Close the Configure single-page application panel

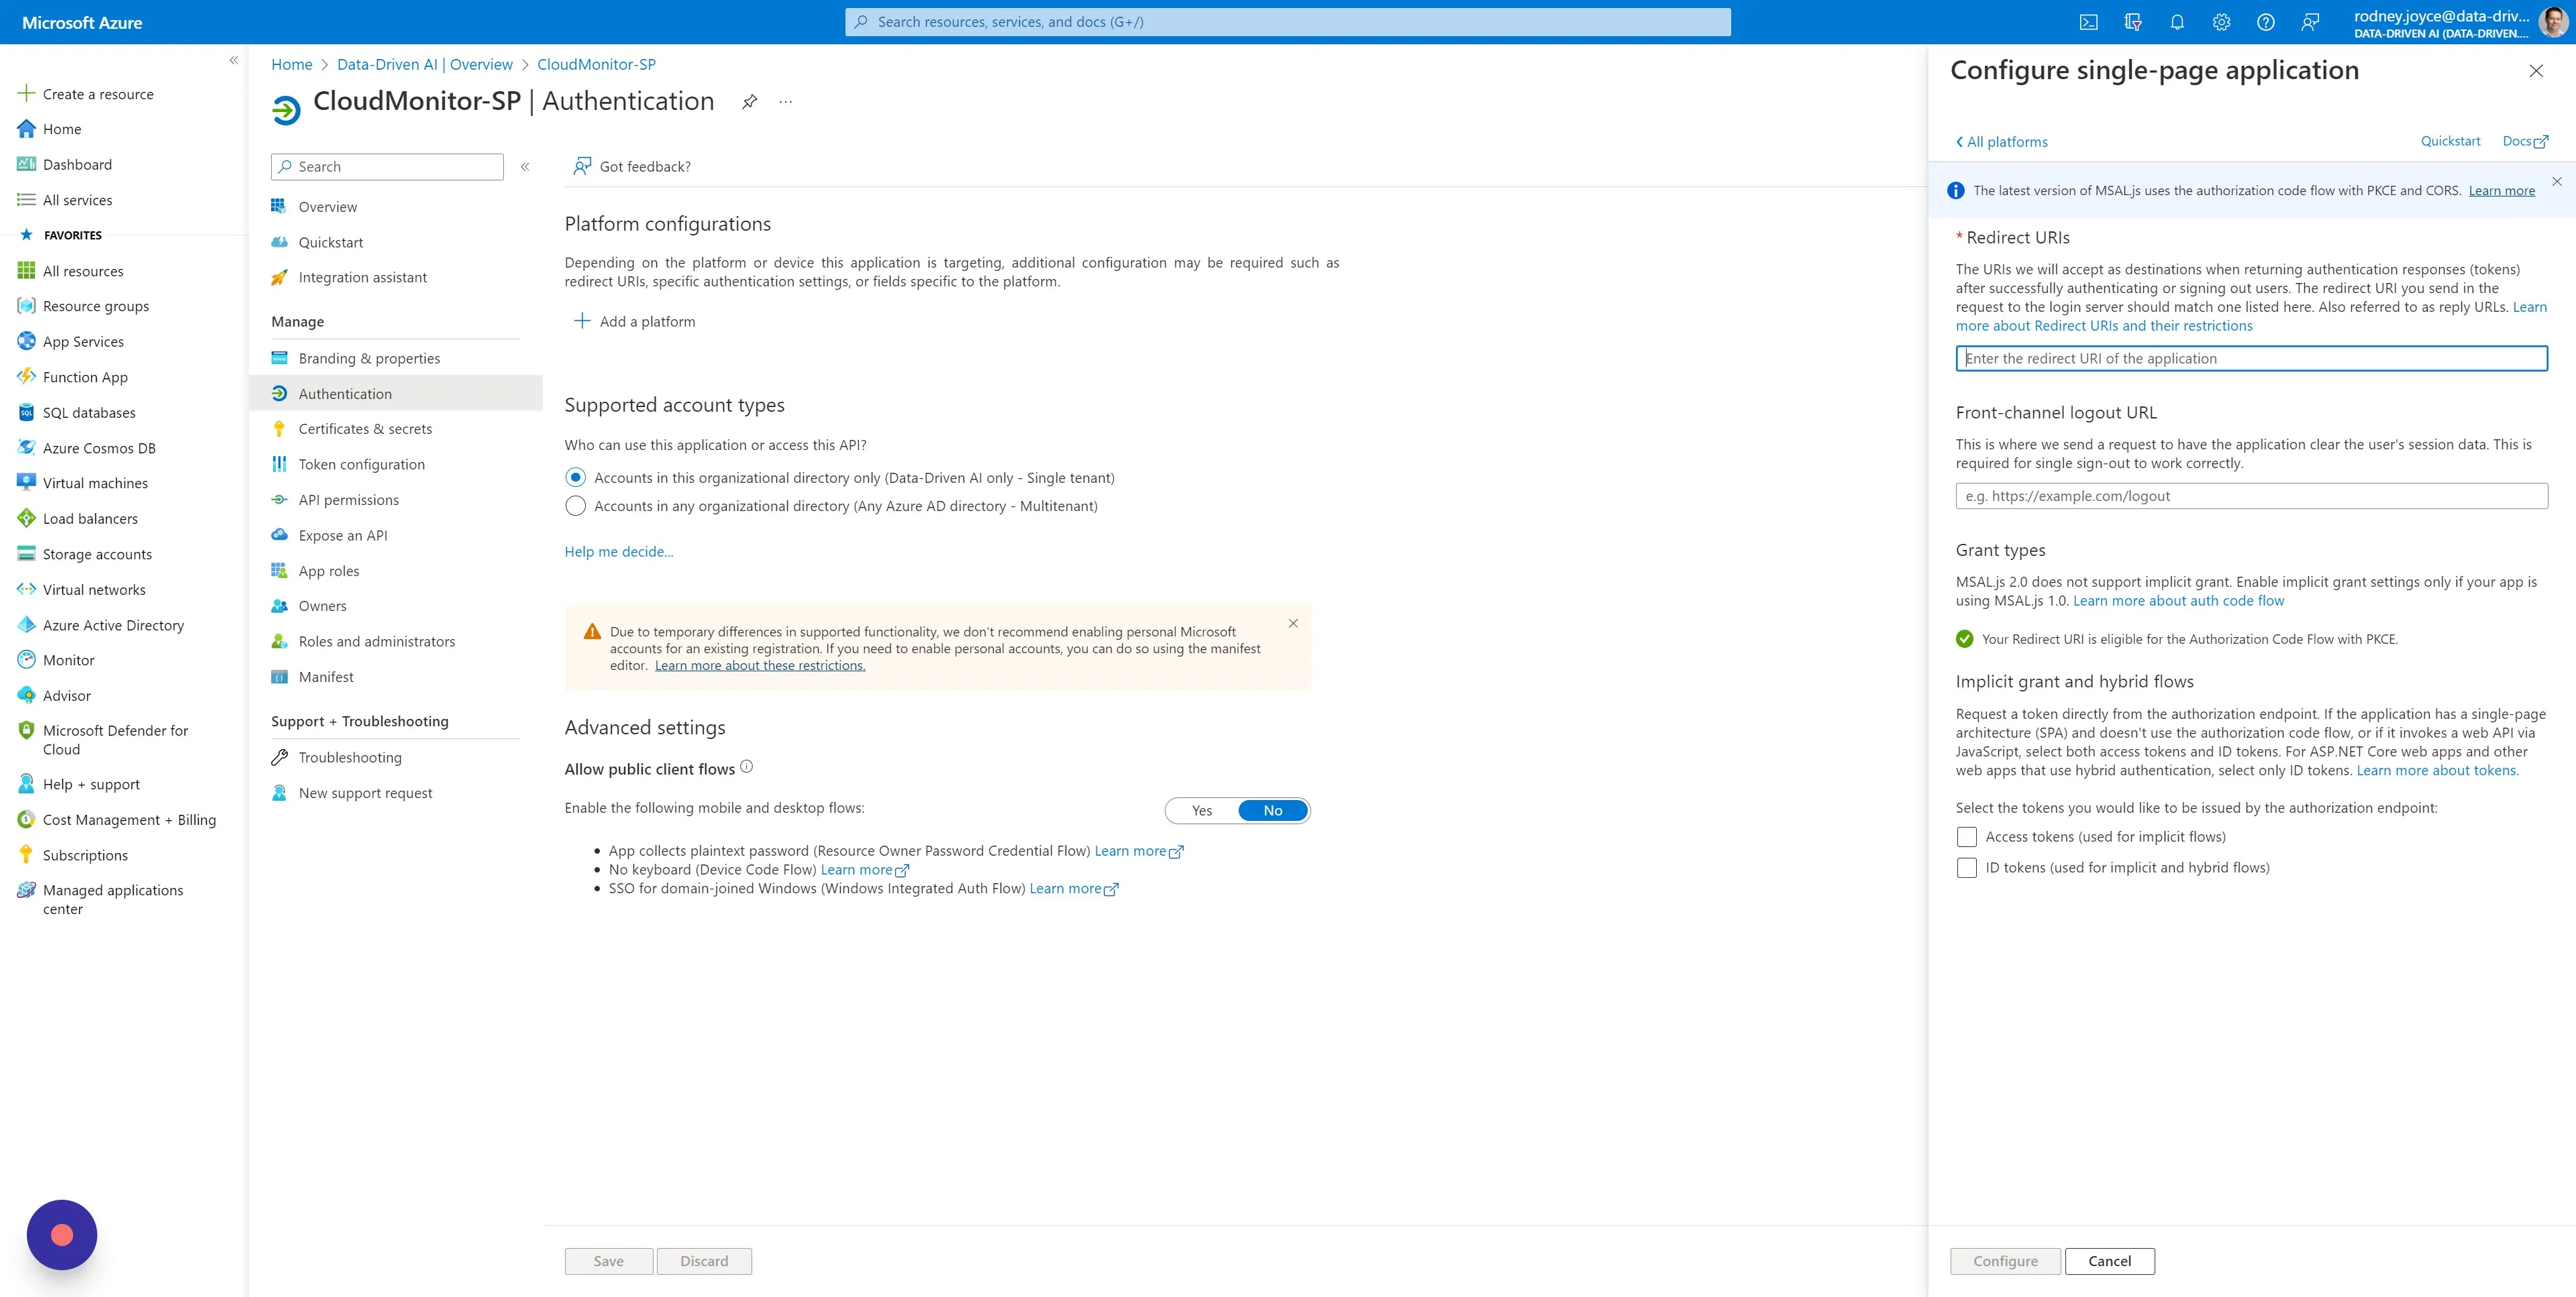tap(2536, 70)
